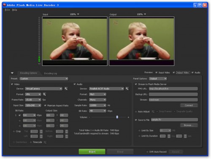This screenshot has height=159, width=211.
Task: Open the Output preview zoom 100% dropdown
Action: coord(141,14)
